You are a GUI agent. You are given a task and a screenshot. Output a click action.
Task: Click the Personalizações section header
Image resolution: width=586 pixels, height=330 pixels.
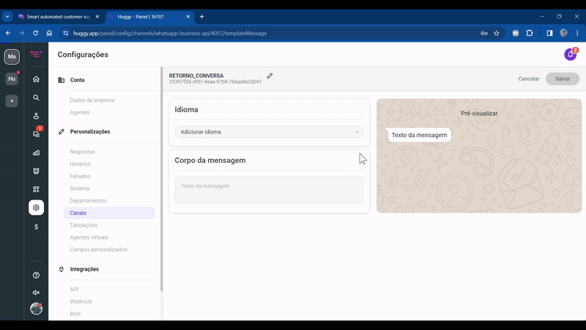coord(90,132)
